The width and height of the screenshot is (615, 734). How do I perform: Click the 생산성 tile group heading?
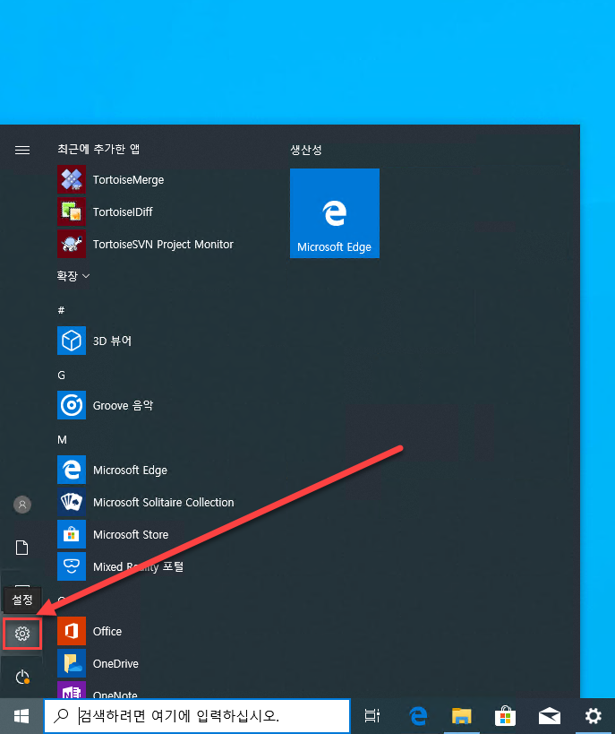point(306,150)
